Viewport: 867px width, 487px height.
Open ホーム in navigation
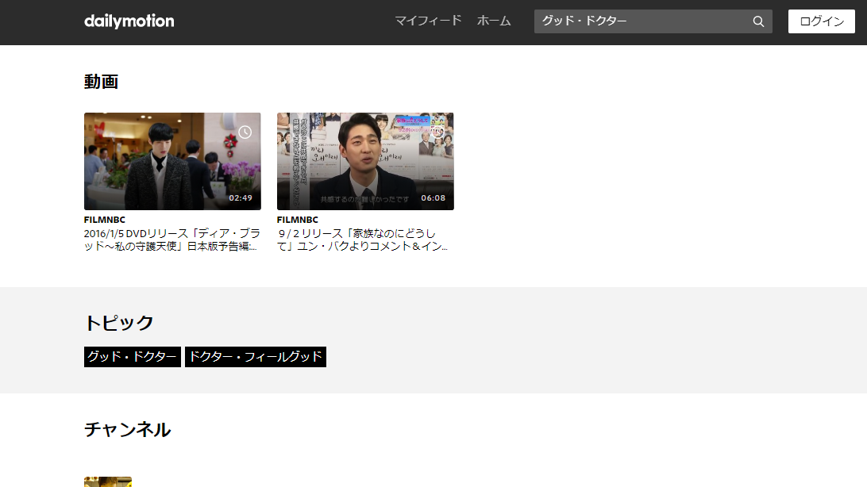pos(494,21)
